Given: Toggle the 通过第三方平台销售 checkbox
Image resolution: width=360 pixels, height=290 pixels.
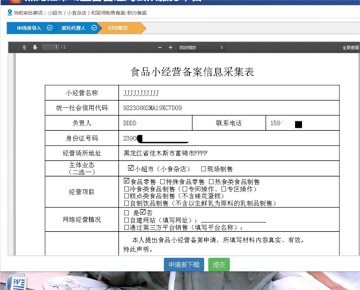Looking at the screenshot, I should pos(126,227).
